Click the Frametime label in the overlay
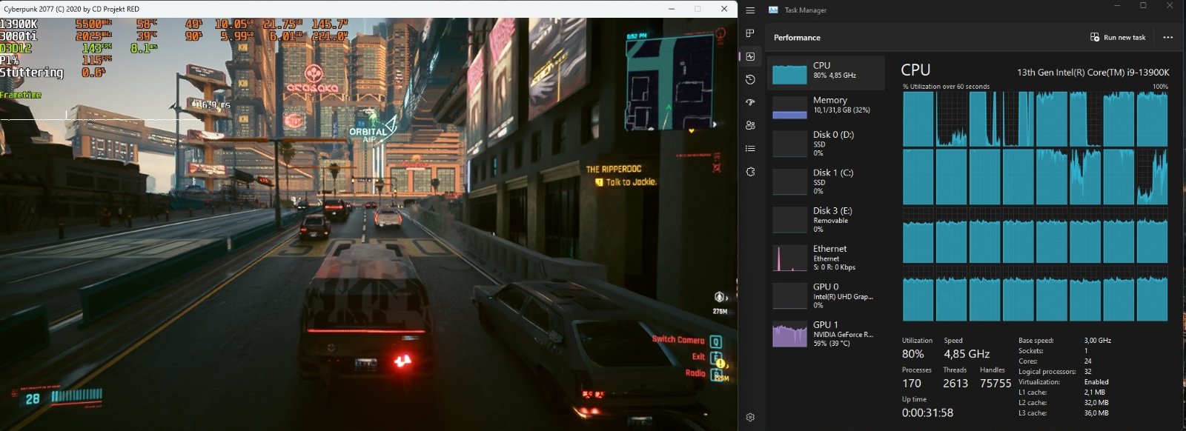Image resolution: width=1186 pixels, height=431 pixels. click(x=21, y=95)
